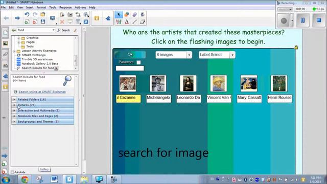Open the Format menu
Screen dimensions: 327x184
pyautogui.click(x=41, y=7)
